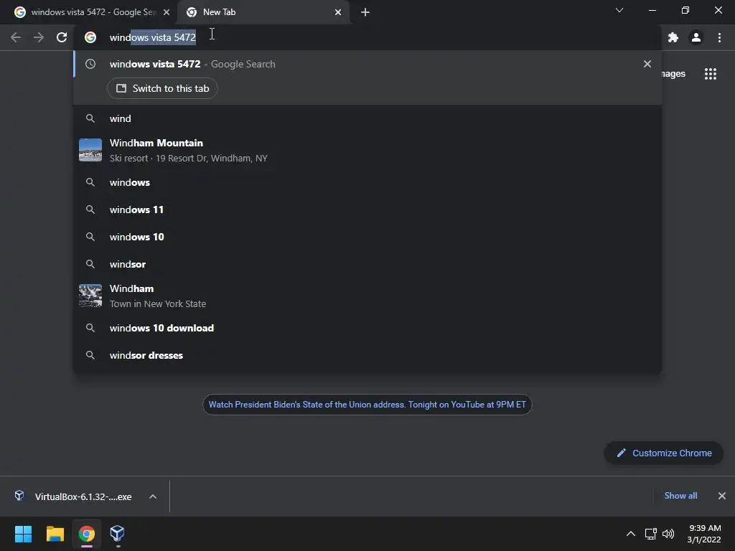Screen dimensions: 735x551
Task: Open a new tab with plus button
Action: (x=365, y=12)
